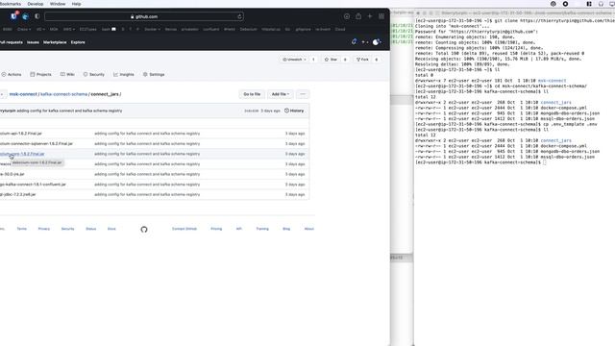Switch to the Security tab
Viewport: 615px width, 346px height.
[x=94, y=74]
